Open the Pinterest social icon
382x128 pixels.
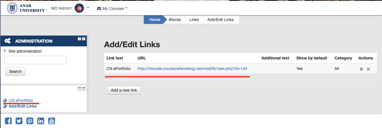pos(30,121)
